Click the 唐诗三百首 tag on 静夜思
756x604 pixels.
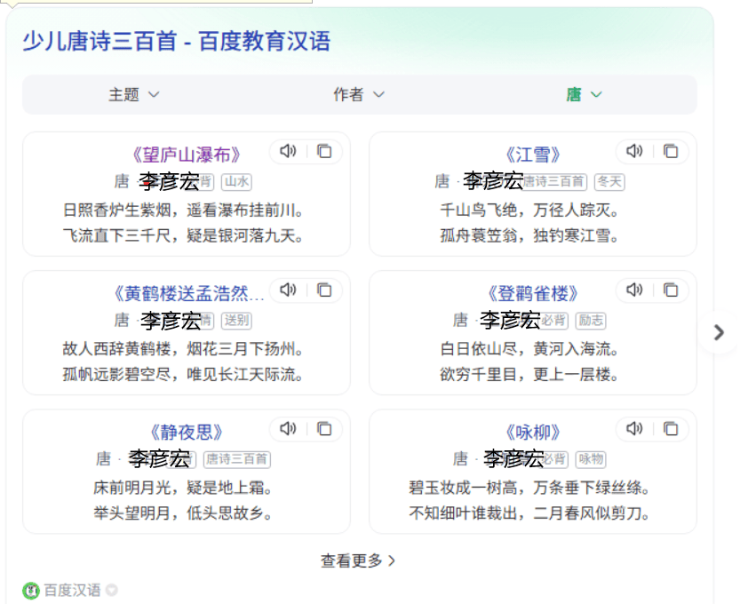(x=236, y=459)
